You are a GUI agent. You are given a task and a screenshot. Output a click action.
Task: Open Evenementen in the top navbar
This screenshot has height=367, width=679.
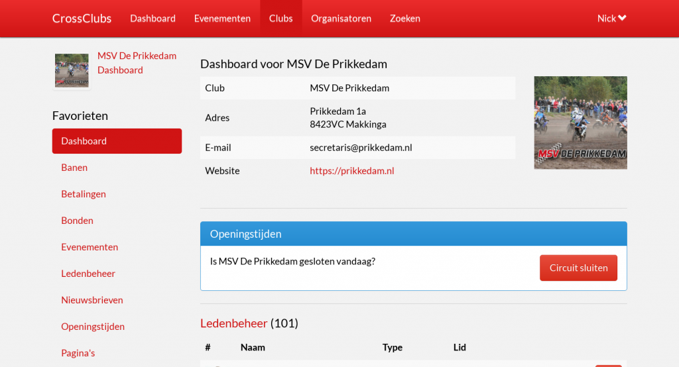tap(222, 19)
